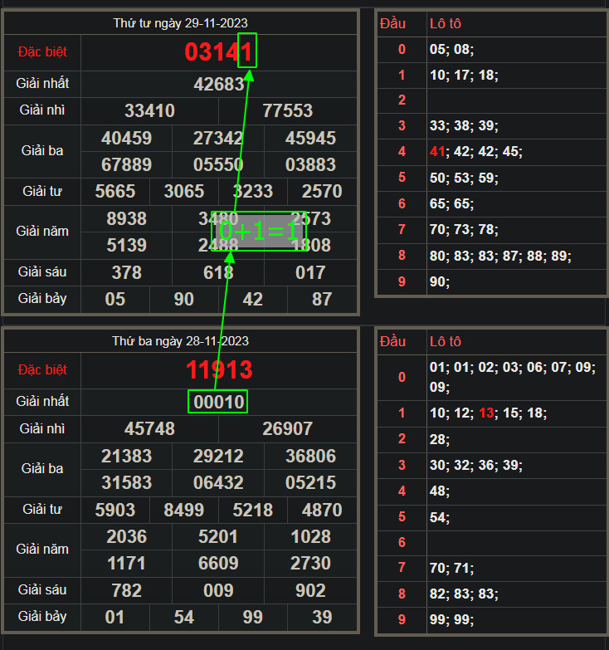Select second prize number 45748
The width and height of the screenshot is (609, 650).
pyautogui.click(x=149, y=428)
